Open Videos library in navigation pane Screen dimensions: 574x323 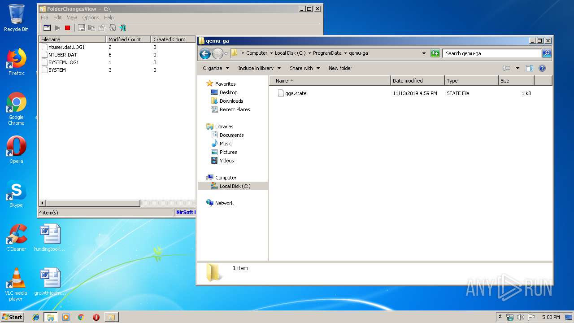tap(226, 161)
